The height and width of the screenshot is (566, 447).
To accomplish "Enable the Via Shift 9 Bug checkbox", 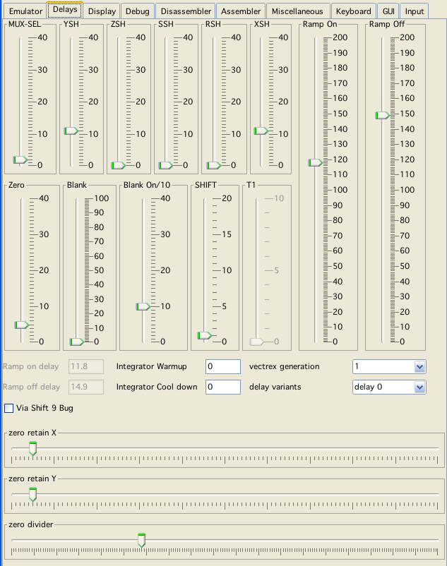I will click(x=9, y=408).
